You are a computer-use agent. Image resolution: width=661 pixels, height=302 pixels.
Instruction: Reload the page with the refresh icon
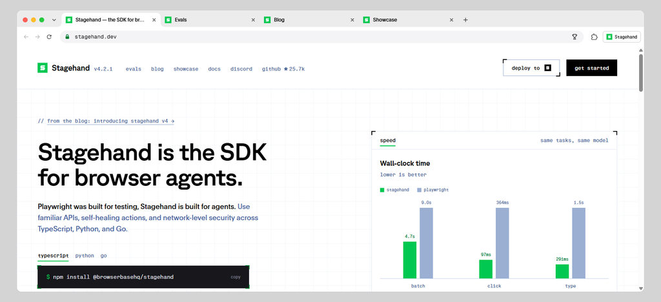[x=49, y=37]
